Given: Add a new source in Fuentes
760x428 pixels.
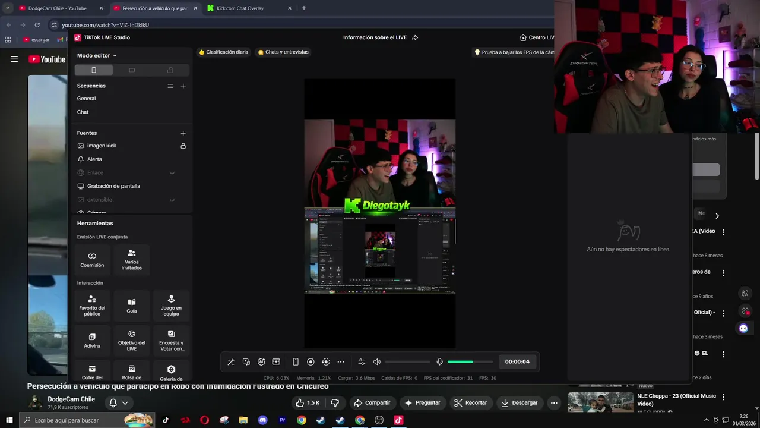Looking at the screenshot, I should coord(183,133).
